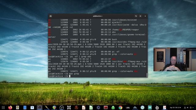Open the speaker music player dock icon
Viewport: 196px width, 110px height.
click(x=17, y=108)
